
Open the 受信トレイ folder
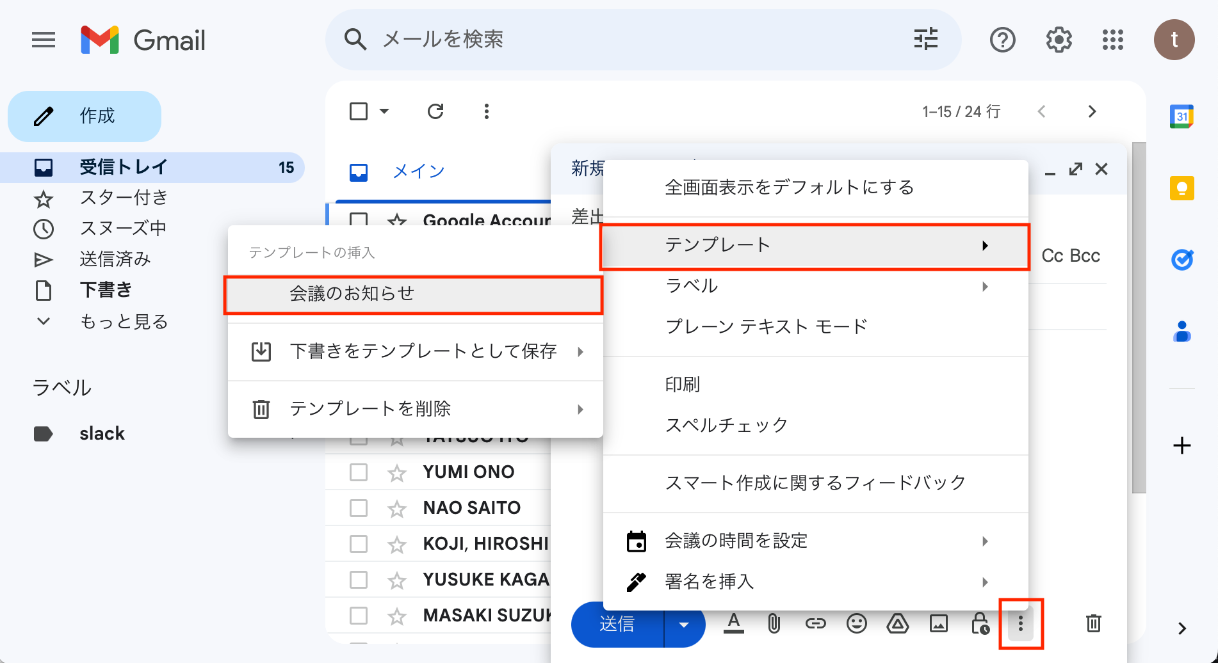point(152,168)
